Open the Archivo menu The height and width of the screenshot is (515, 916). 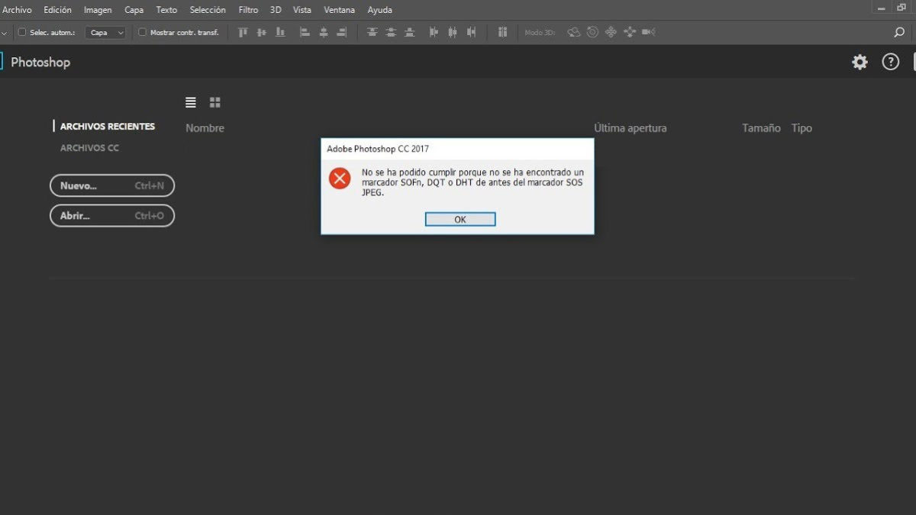[x=18, y=10]
